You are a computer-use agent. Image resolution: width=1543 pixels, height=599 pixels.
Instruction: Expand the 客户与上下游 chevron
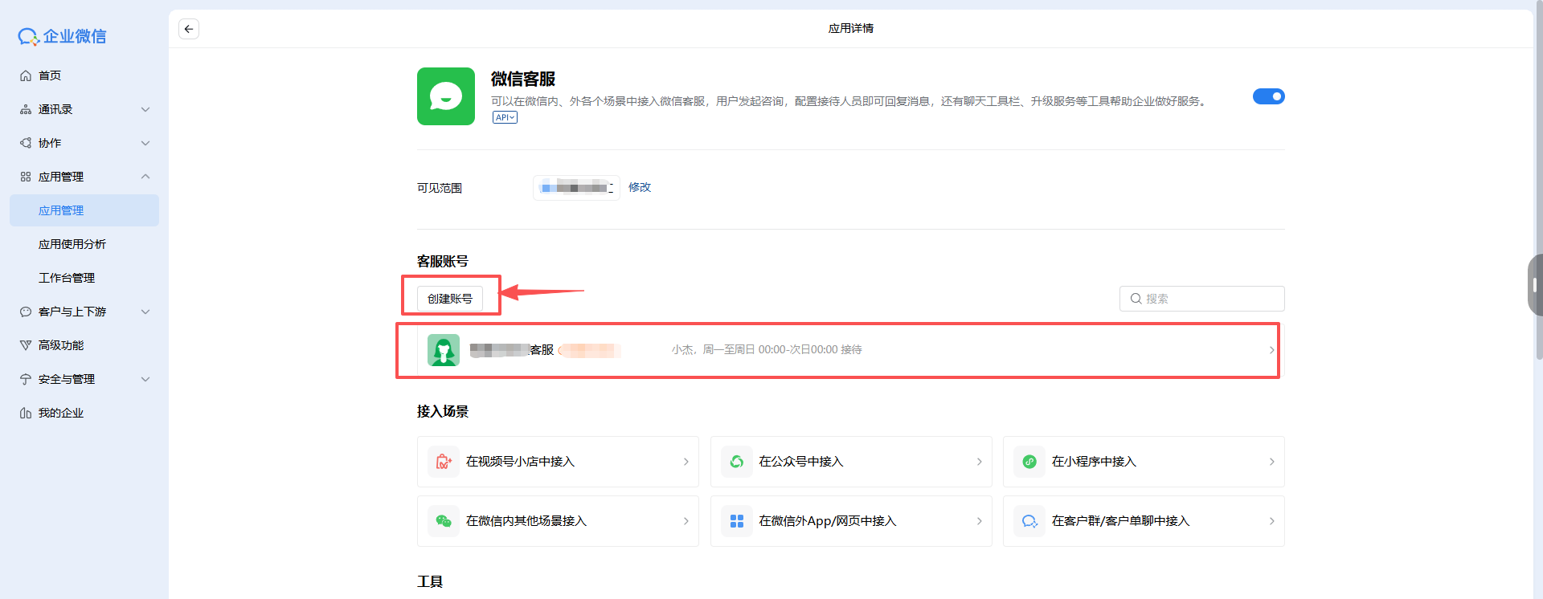pos(145,312)
